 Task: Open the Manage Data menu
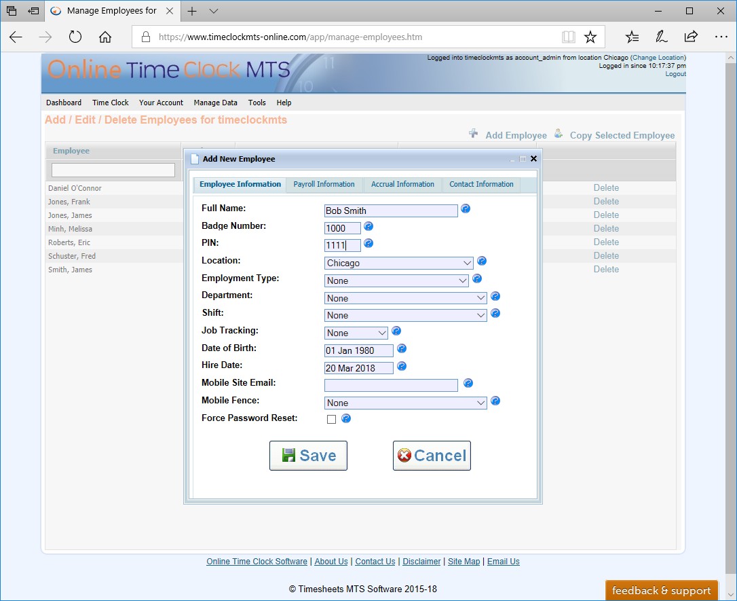point(215,103)
